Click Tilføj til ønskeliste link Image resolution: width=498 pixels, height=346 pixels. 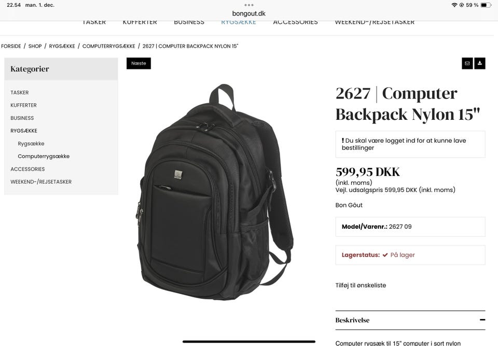pos(361,285)
